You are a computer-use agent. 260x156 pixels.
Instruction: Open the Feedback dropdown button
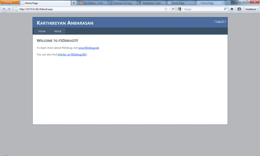click(x=252, y=9)
